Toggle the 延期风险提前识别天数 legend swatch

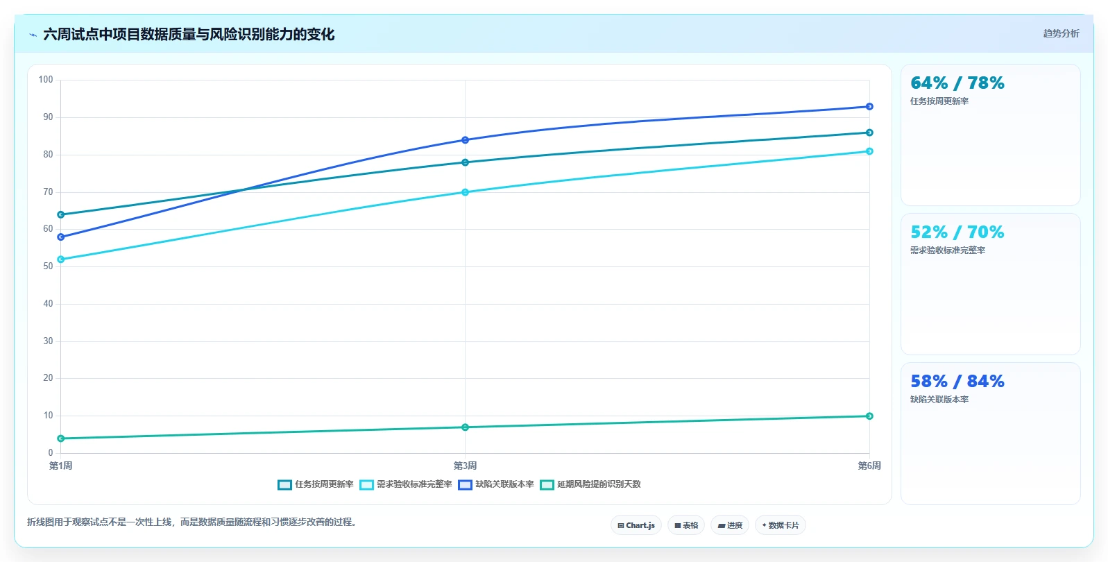coord(547,485)
